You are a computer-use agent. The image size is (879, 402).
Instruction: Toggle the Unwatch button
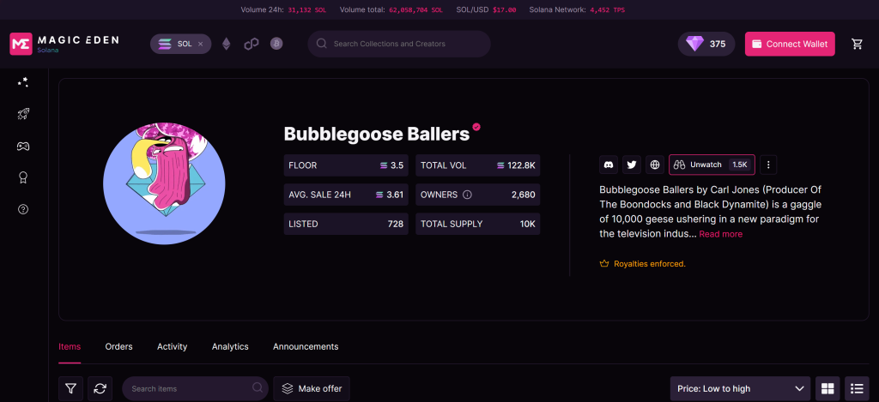pos(712,165)
